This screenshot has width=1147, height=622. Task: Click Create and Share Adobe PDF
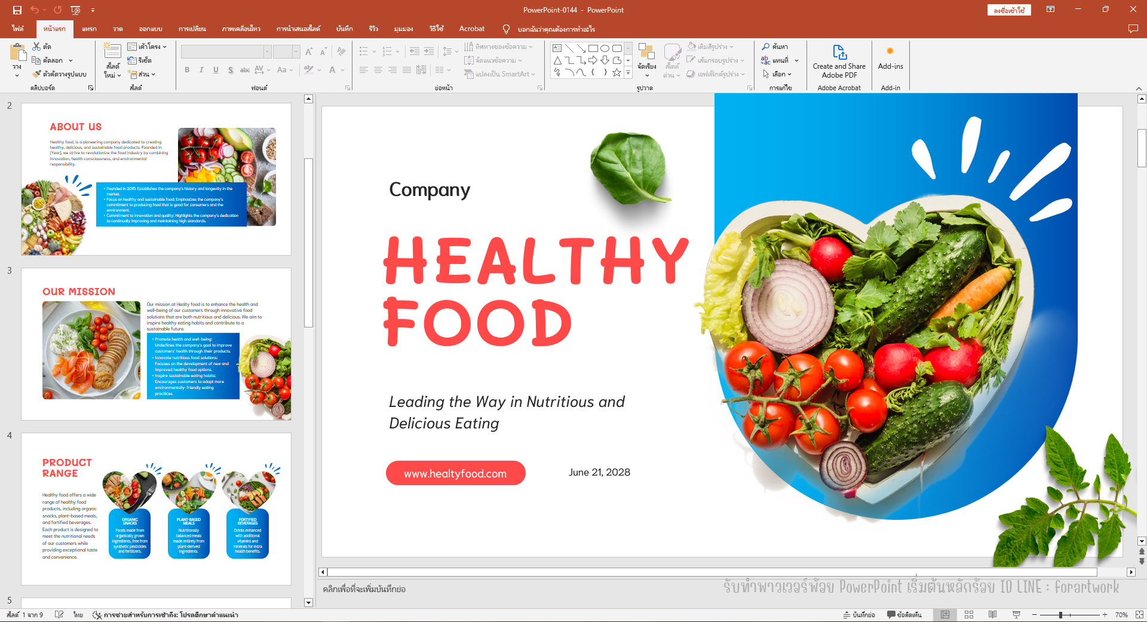point(839,61)
